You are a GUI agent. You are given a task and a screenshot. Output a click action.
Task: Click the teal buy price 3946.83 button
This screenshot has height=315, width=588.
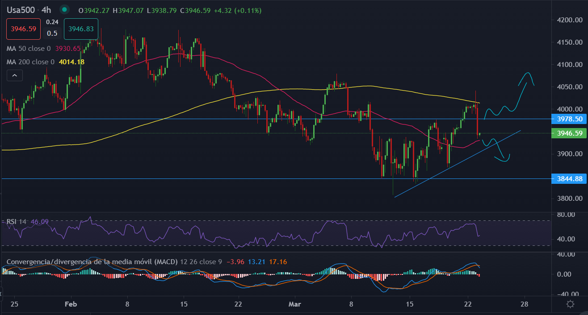pos(81,28)
